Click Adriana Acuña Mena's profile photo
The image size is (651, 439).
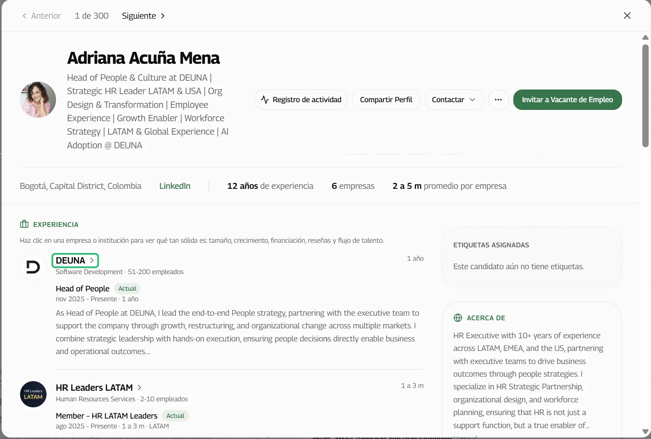[x=38, y=100]
